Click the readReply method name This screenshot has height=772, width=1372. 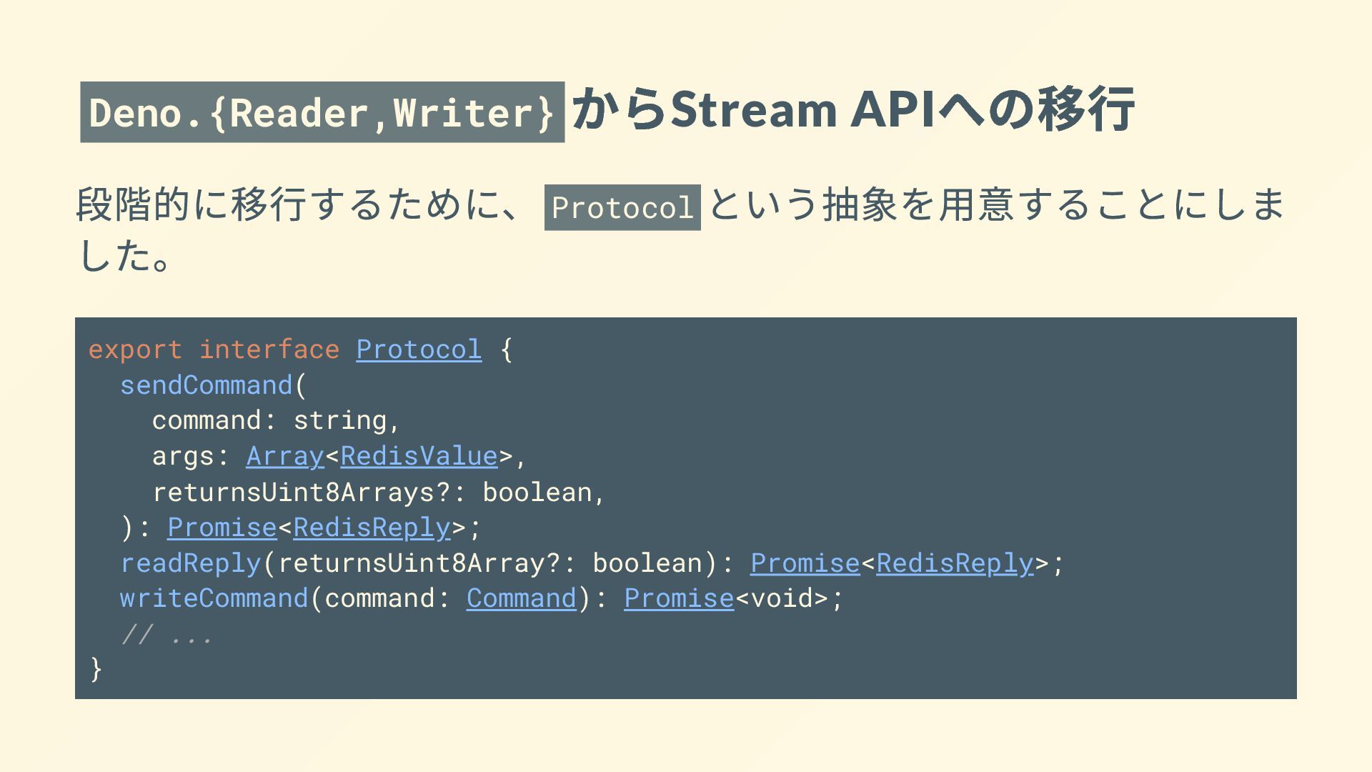point(191,563)
